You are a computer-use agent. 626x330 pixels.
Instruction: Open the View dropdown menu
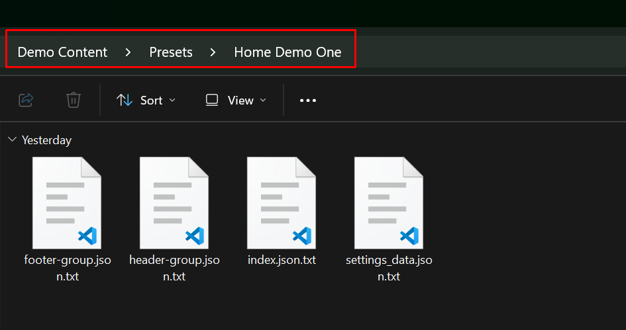[x=236, y=101]
